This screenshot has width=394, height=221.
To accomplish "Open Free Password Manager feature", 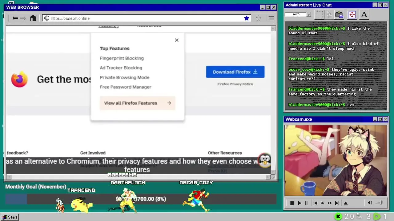I will pos(125,87).
